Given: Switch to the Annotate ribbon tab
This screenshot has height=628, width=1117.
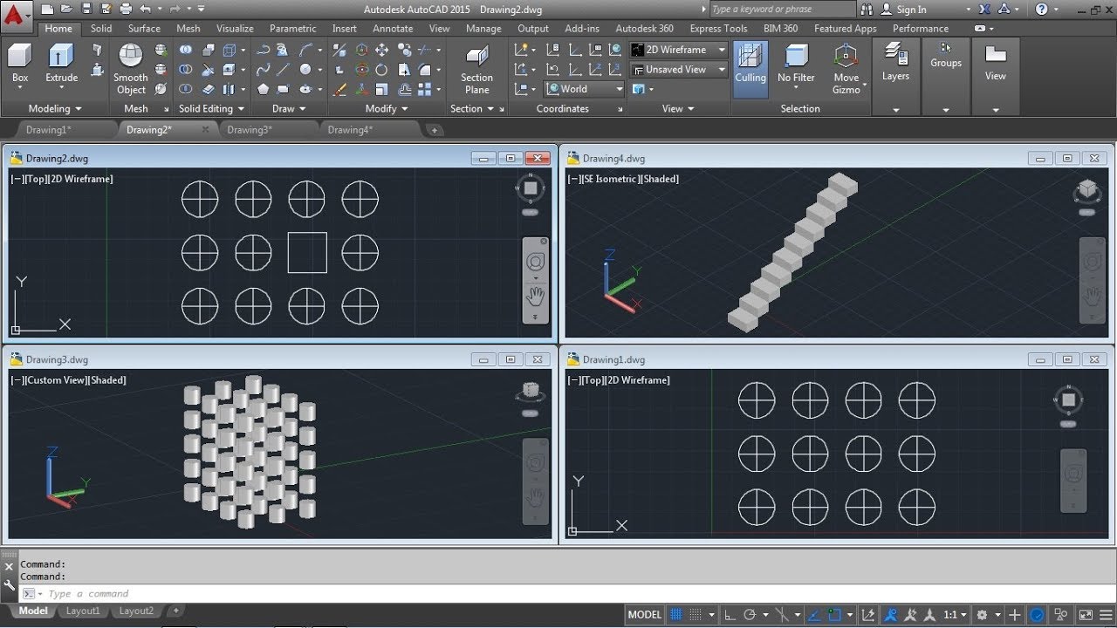Looking at the screenshot, I should click(x=393, y=28).
